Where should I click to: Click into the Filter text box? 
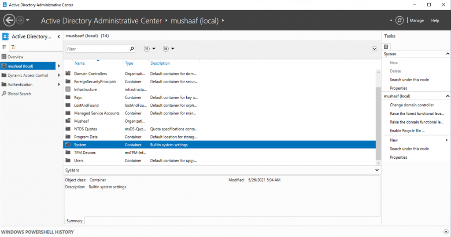[97, 49]
